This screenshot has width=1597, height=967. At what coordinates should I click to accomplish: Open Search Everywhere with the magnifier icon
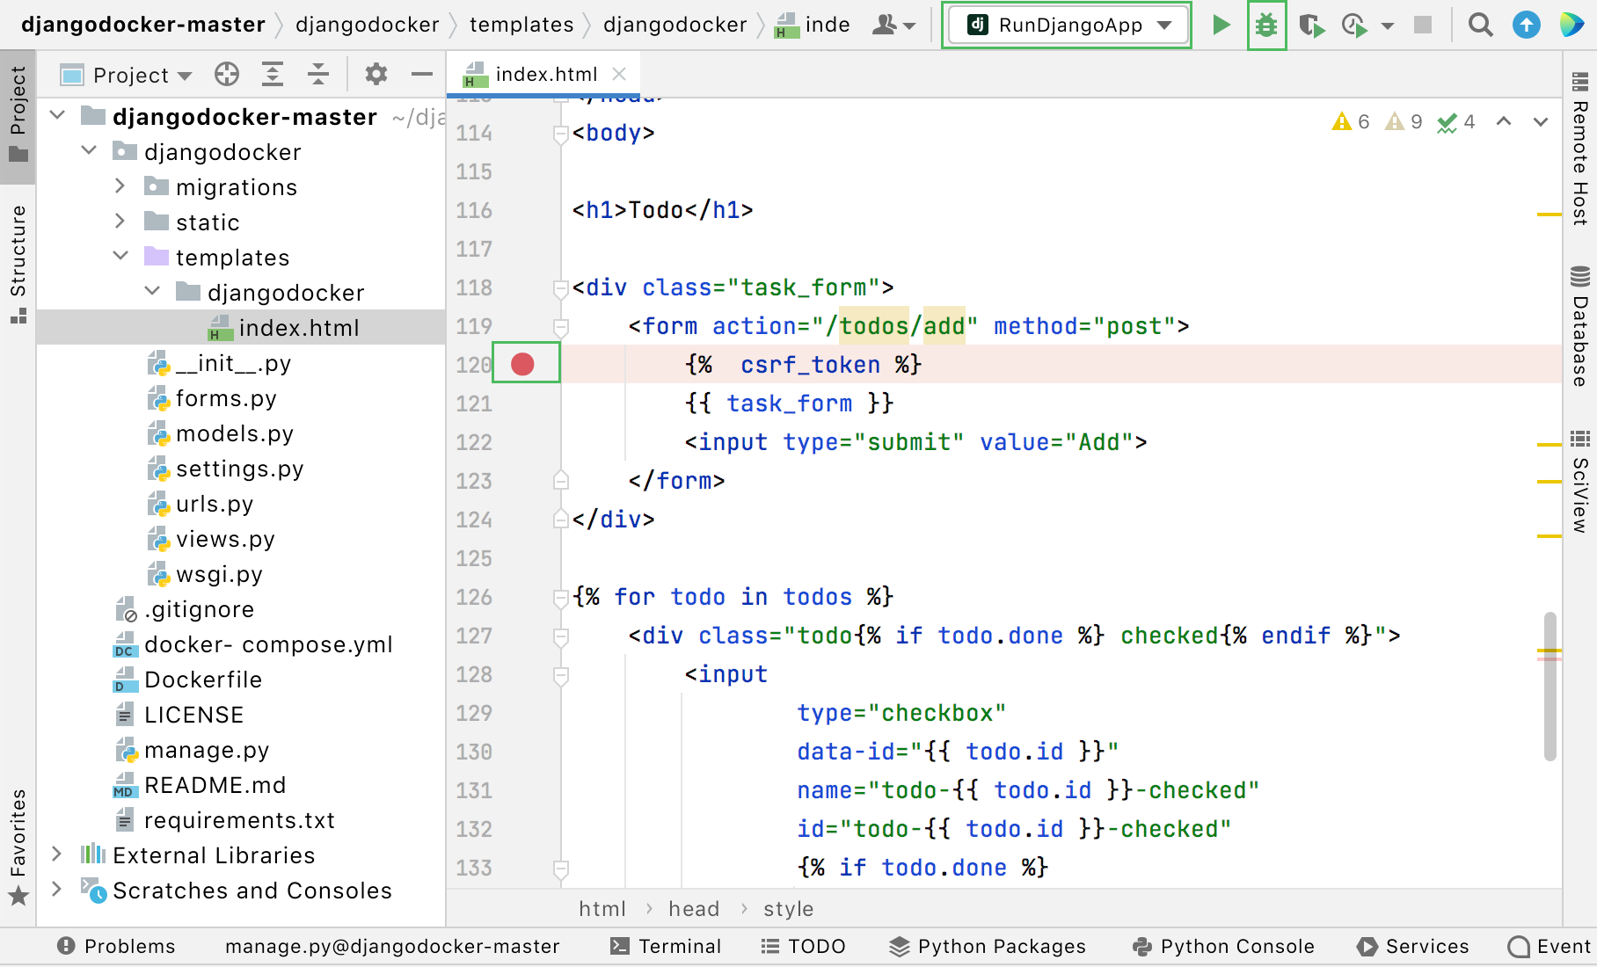[1481, 25]
